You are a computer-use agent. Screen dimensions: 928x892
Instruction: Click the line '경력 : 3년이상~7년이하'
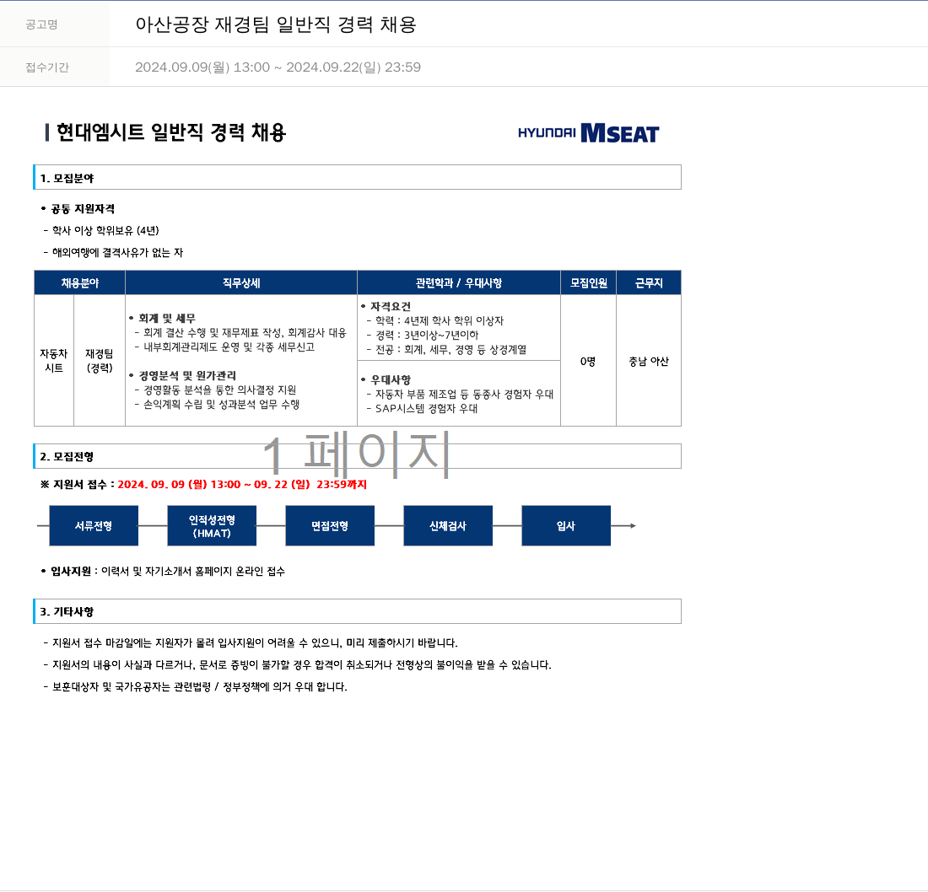pyautogui.click(x=427, y=335)
